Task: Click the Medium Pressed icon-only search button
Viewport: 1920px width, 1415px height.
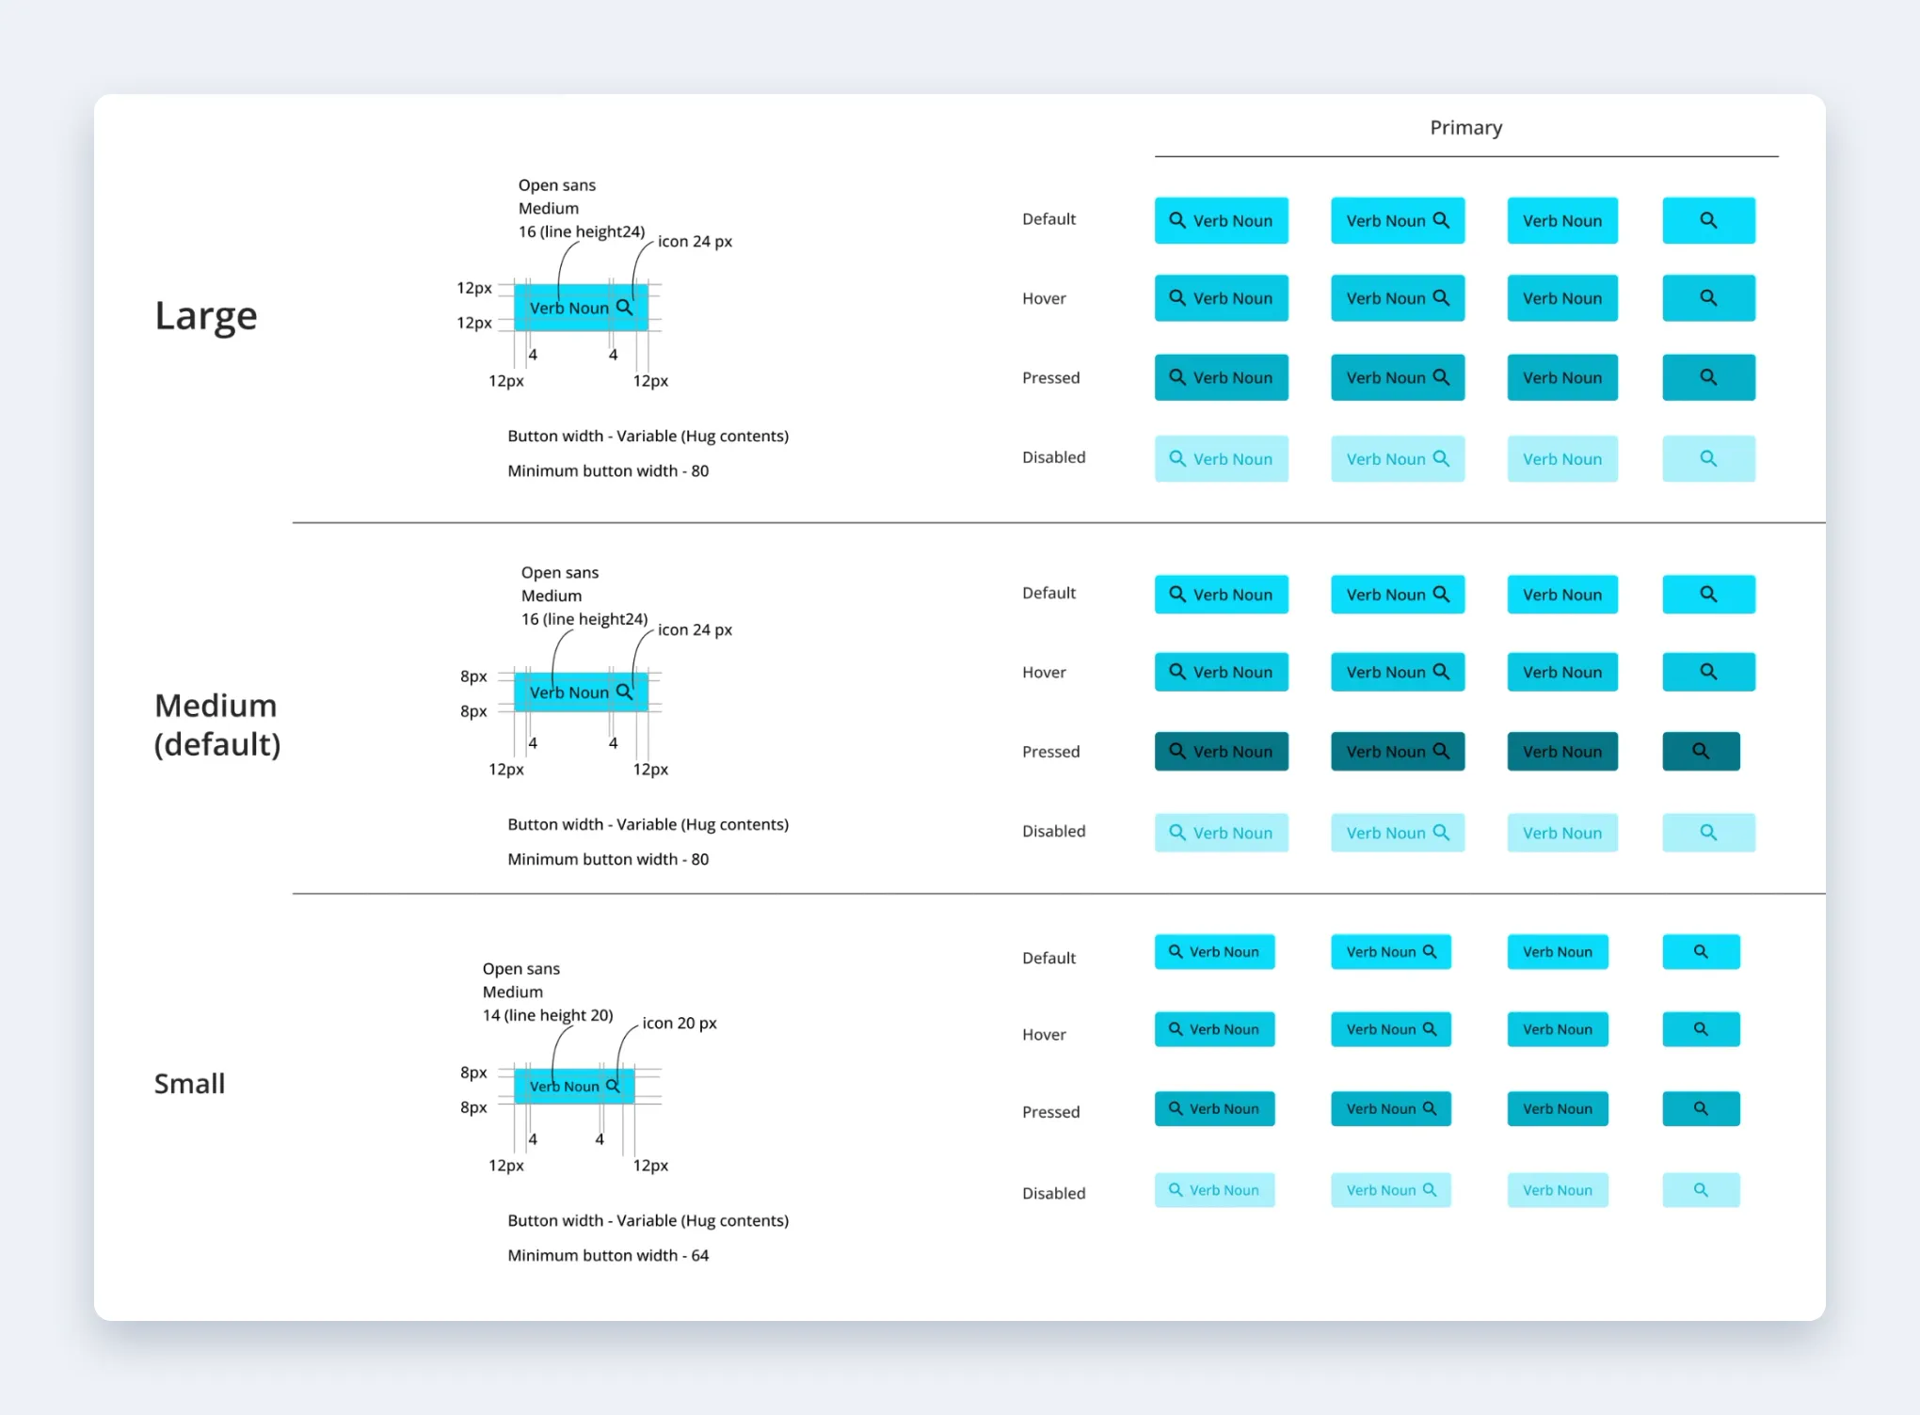Action: 1701,751
